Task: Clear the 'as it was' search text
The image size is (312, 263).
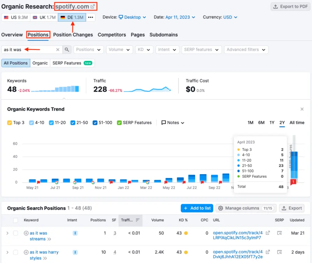Action: pyautogui.click(x=58, y=50)
